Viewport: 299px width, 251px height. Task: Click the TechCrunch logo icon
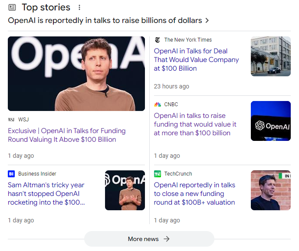pos(158,174)
